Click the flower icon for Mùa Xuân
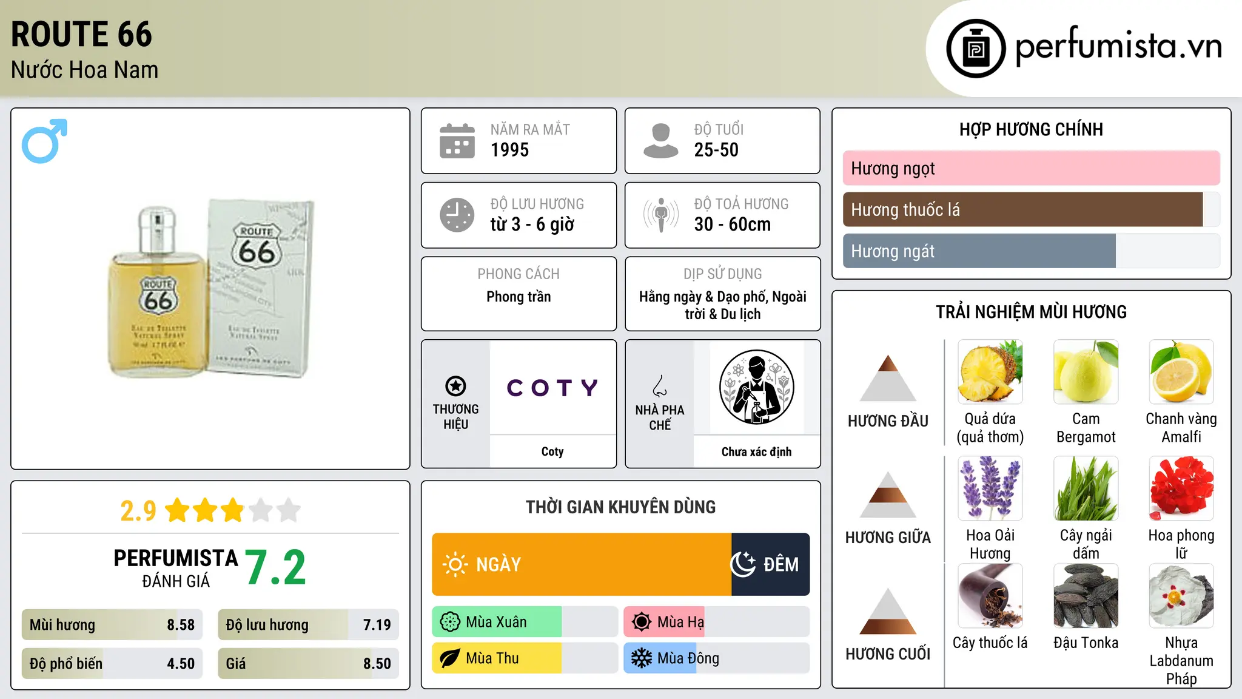 pos(450,622)
